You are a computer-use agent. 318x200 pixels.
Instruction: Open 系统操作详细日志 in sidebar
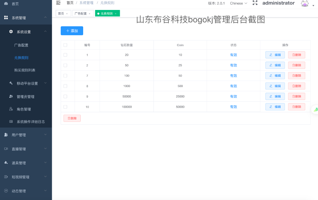[x=30, y=121]
